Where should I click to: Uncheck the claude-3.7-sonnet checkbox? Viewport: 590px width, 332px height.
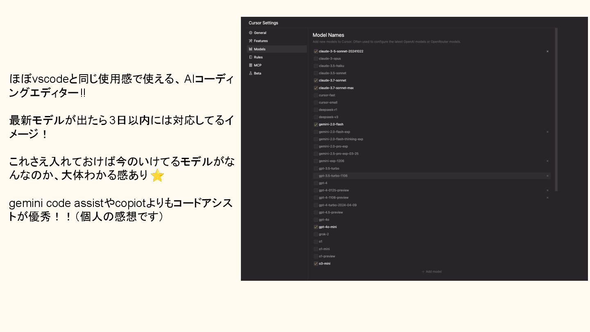[316, 80]
